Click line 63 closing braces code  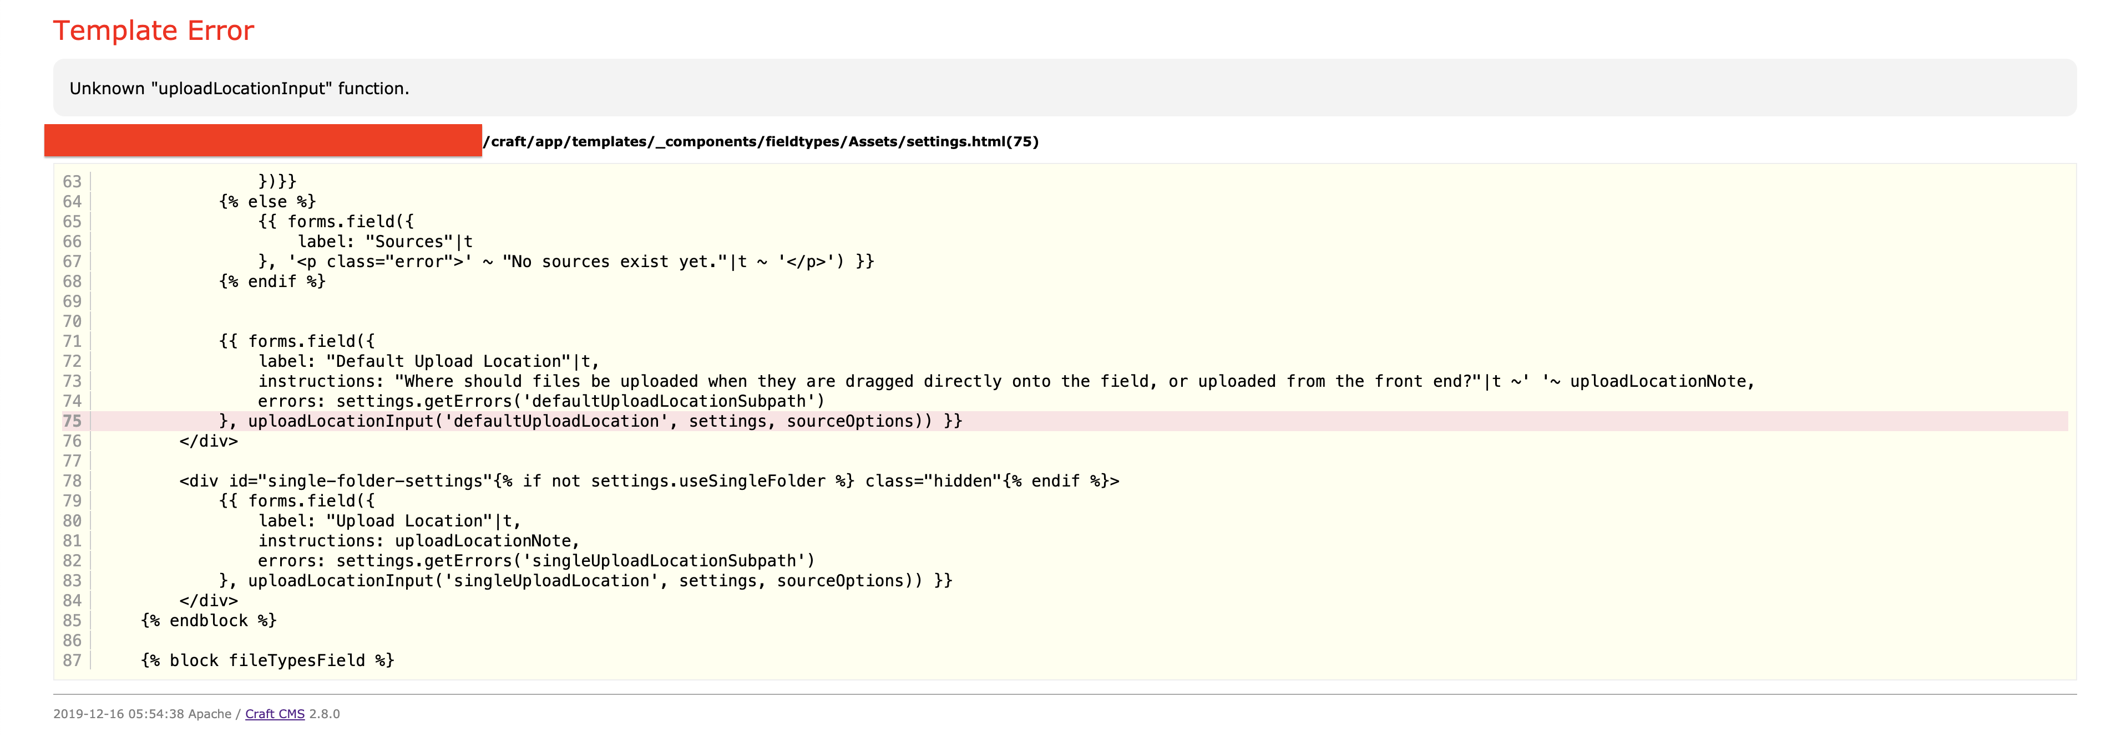277,181
